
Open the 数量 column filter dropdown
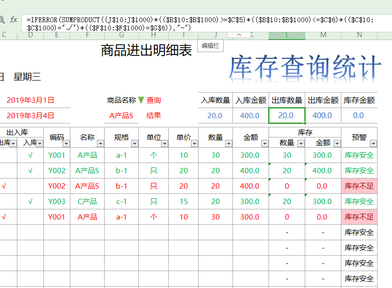pyautogui.click(x=229, y=143)
